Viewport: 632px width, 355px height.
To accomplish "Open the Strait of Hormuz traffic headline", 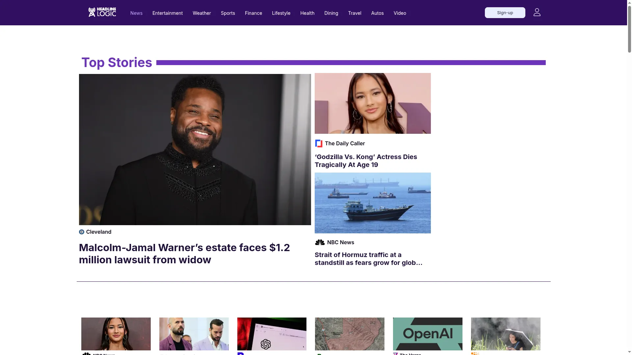I will (368, 259).
